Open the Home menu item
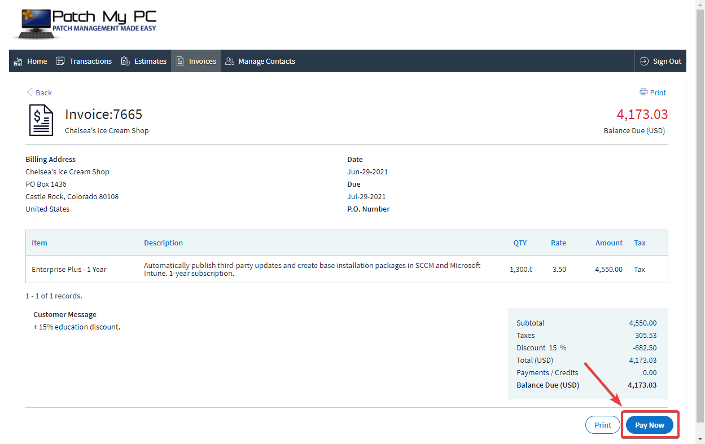Screen dimensions: 705x444 coord(30,61)
